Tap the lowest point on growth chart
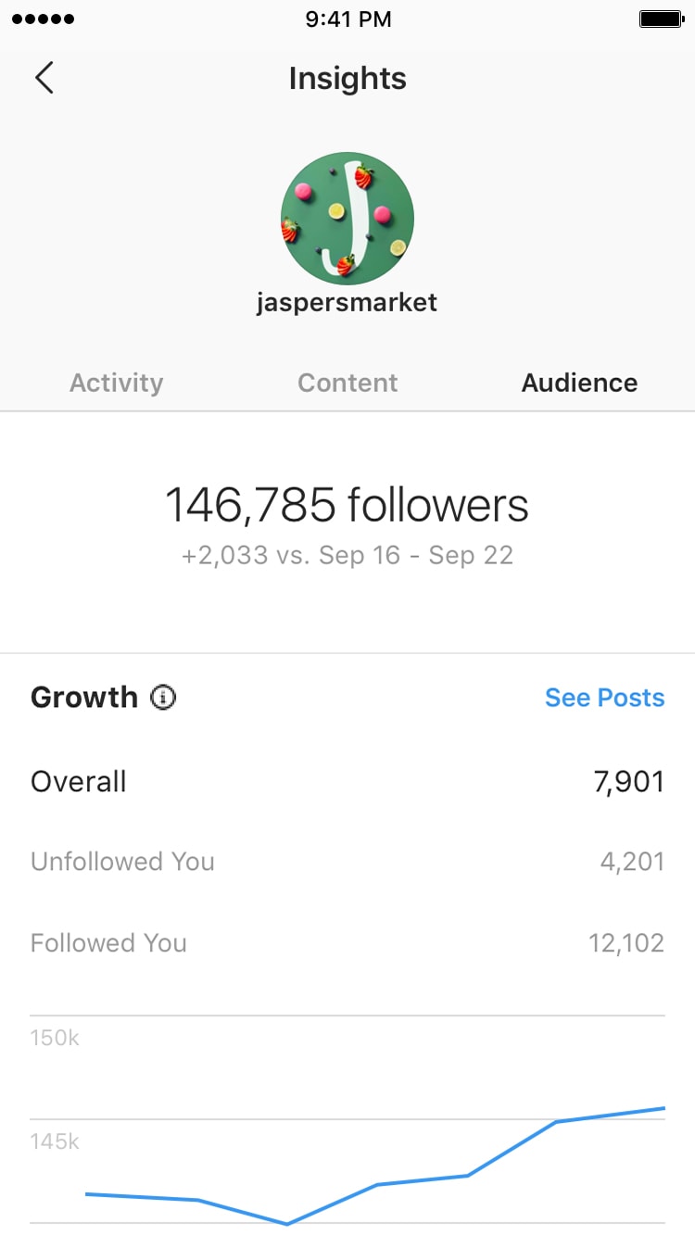Image resolution: width=695 pixels, height=1235 pixels. coord(287,1223)
